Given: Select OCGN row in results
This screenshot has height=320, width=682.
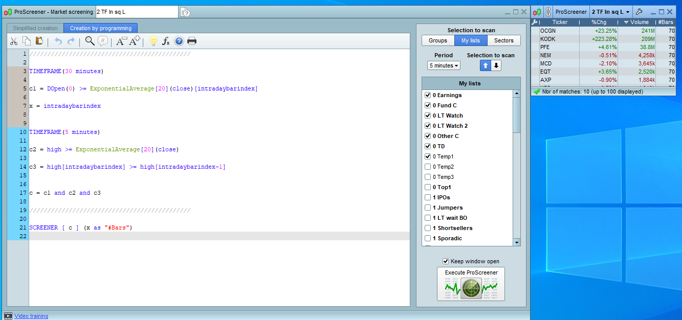Looking at the screenshot, I should point(604,31).
